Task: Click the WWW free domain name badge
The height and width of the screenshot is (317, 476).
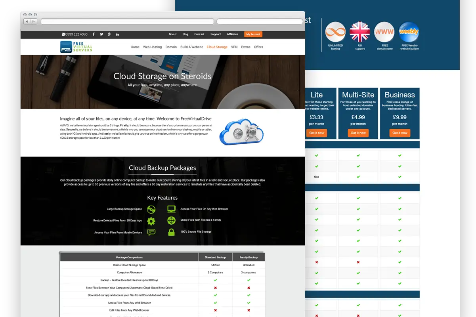Action: point(384,32)
